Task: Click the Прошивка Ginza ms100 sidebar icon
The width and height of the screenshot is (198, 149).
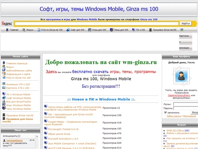Action: tap(4, 115)
